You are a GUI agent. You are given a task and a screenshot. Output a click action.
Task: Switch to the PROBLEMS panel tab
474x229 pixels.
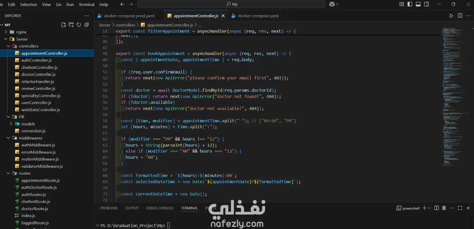coord(109,208)
